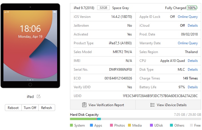Open View Verification Report
Image resolution: width=202 pixels, height=130 pixels.
click(103, 105)
